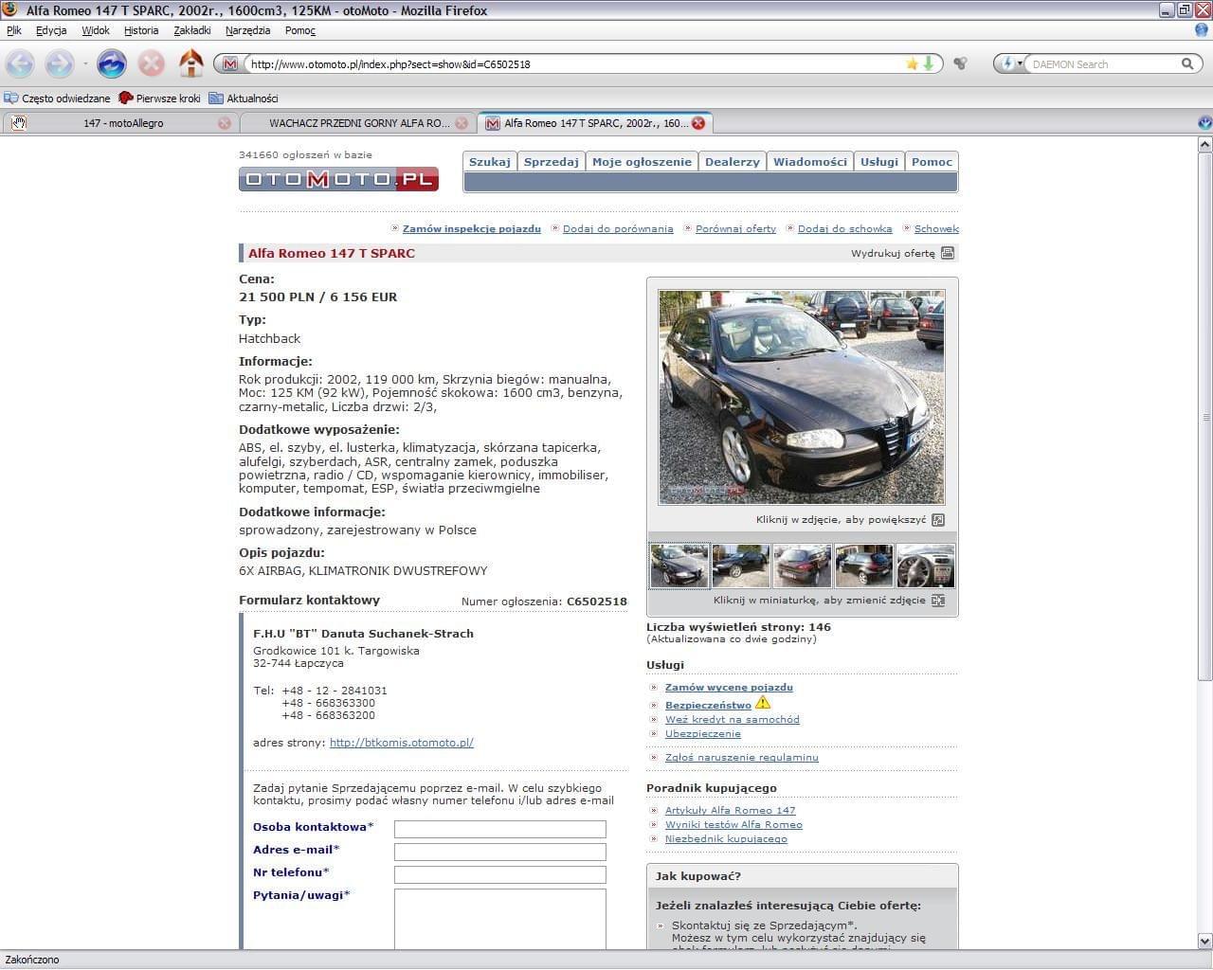Click the enlarge photo icon below main image

[x=938, y=519]
